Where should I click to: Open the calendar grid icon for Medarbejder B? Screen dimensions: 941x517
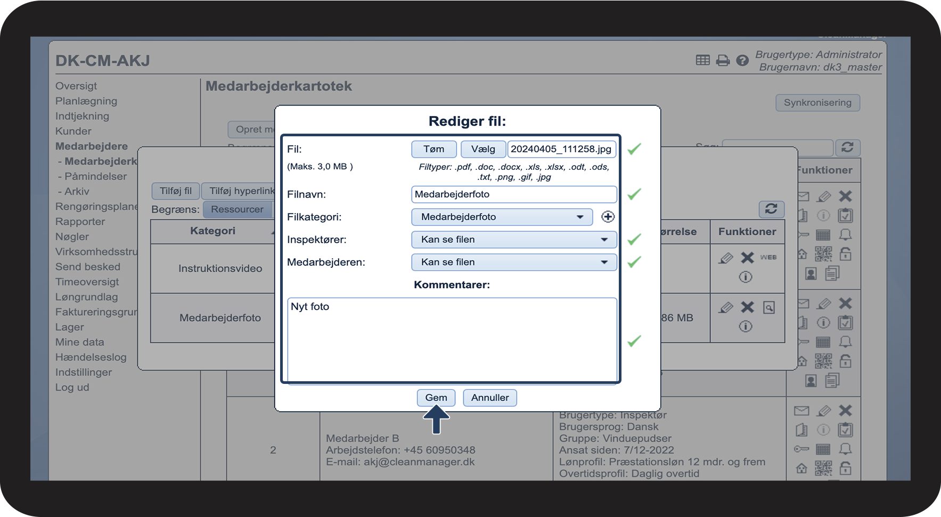(823, 449)
